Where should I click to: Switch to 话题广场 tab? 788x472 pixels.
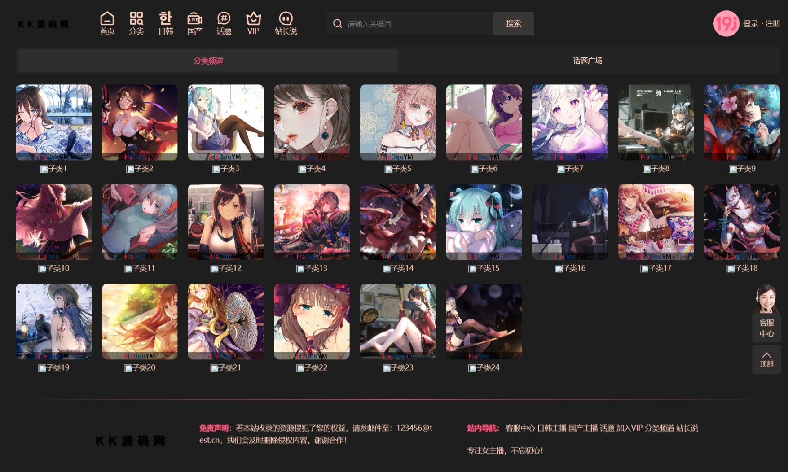(588, 61)
